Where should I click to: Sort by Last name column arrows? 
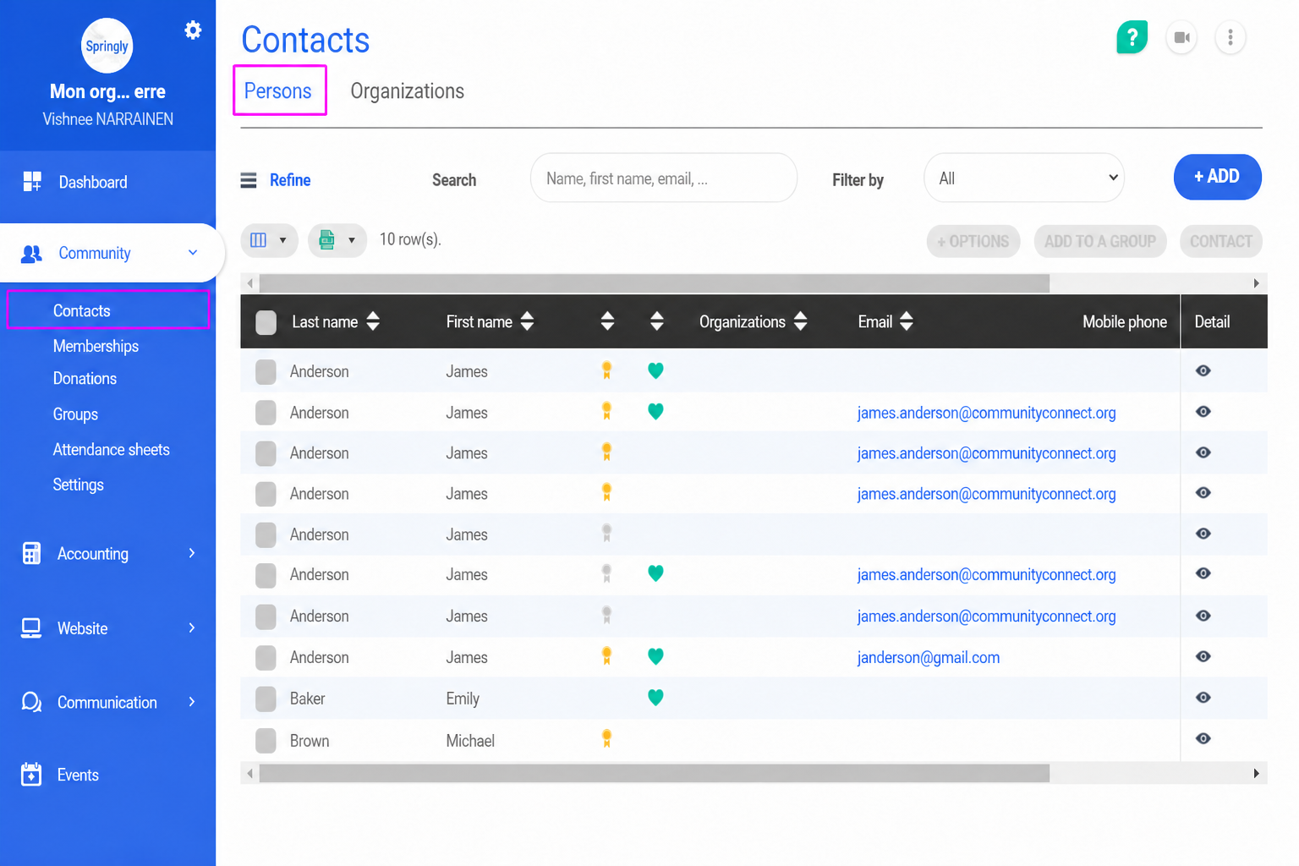click(373, 321)
